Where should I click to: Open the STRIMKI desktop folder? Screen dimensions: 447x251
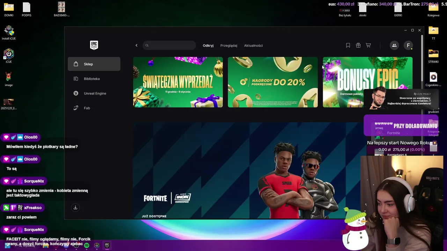point(433,56)
